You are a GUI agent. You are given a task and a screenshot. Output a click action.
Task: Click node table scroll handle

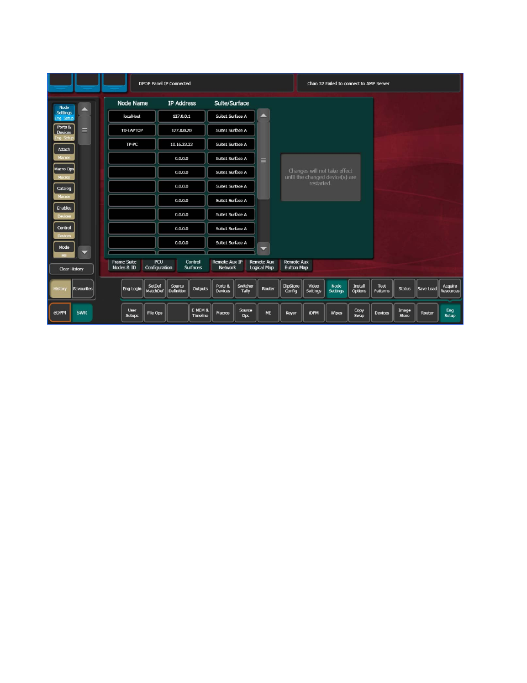[x=263, y=160]
